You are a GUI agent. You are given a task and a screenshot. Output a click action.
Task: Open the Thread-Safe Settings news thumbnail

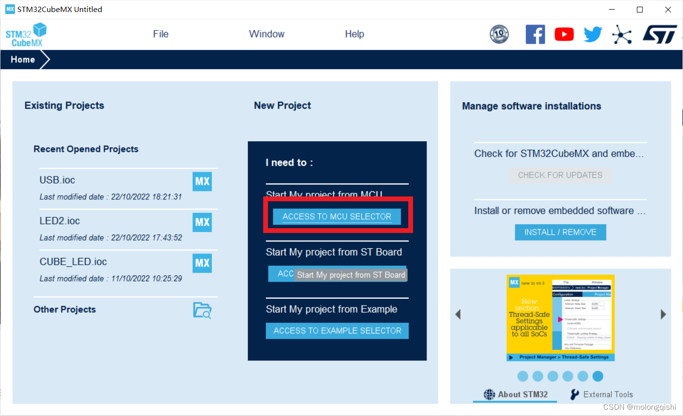(x=561, y=318)
